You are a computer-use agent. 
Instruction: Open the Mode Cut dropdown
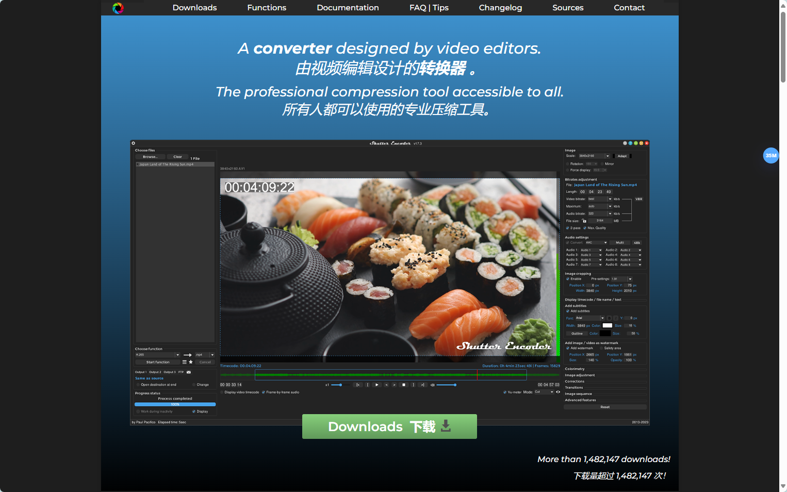point(544,392)
